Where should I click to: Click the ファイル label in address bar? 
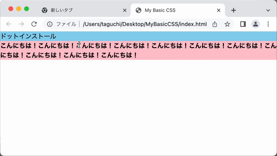(66, 24)
